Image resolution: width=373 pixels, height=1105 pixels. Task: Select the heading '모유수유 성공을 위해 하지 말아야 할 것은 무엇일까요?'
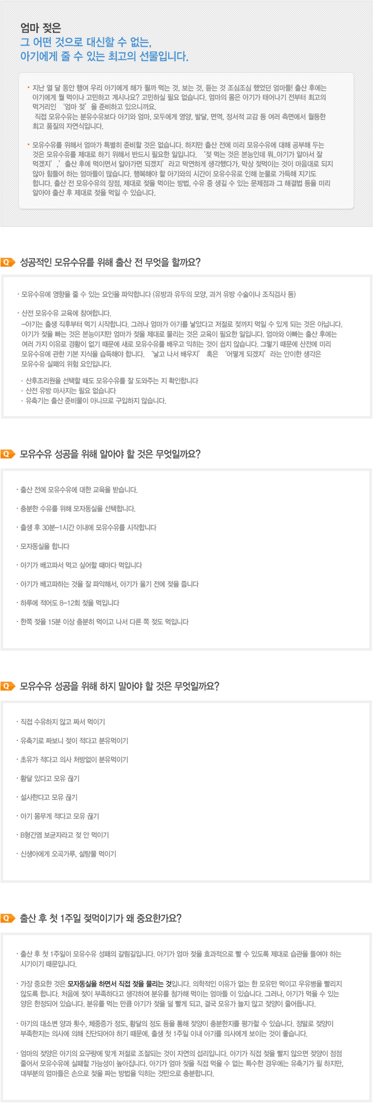pyautogui.click(x=119, y=686)
